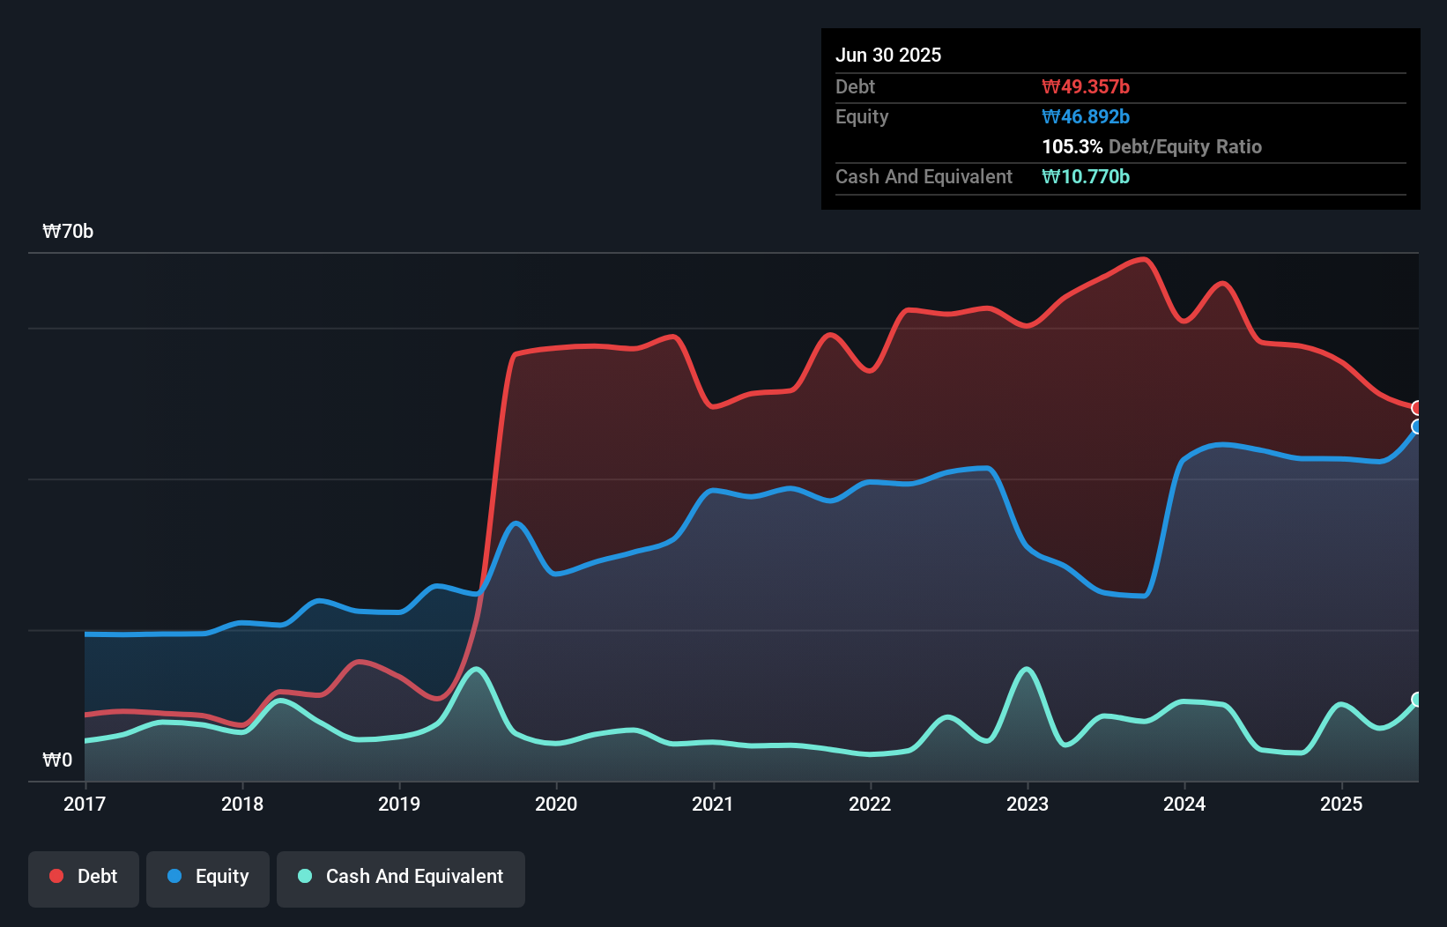Toggle the Cash And Equivalent series visibility
1447x927 pixels.
pyautogui.click(x=401, y=878)
